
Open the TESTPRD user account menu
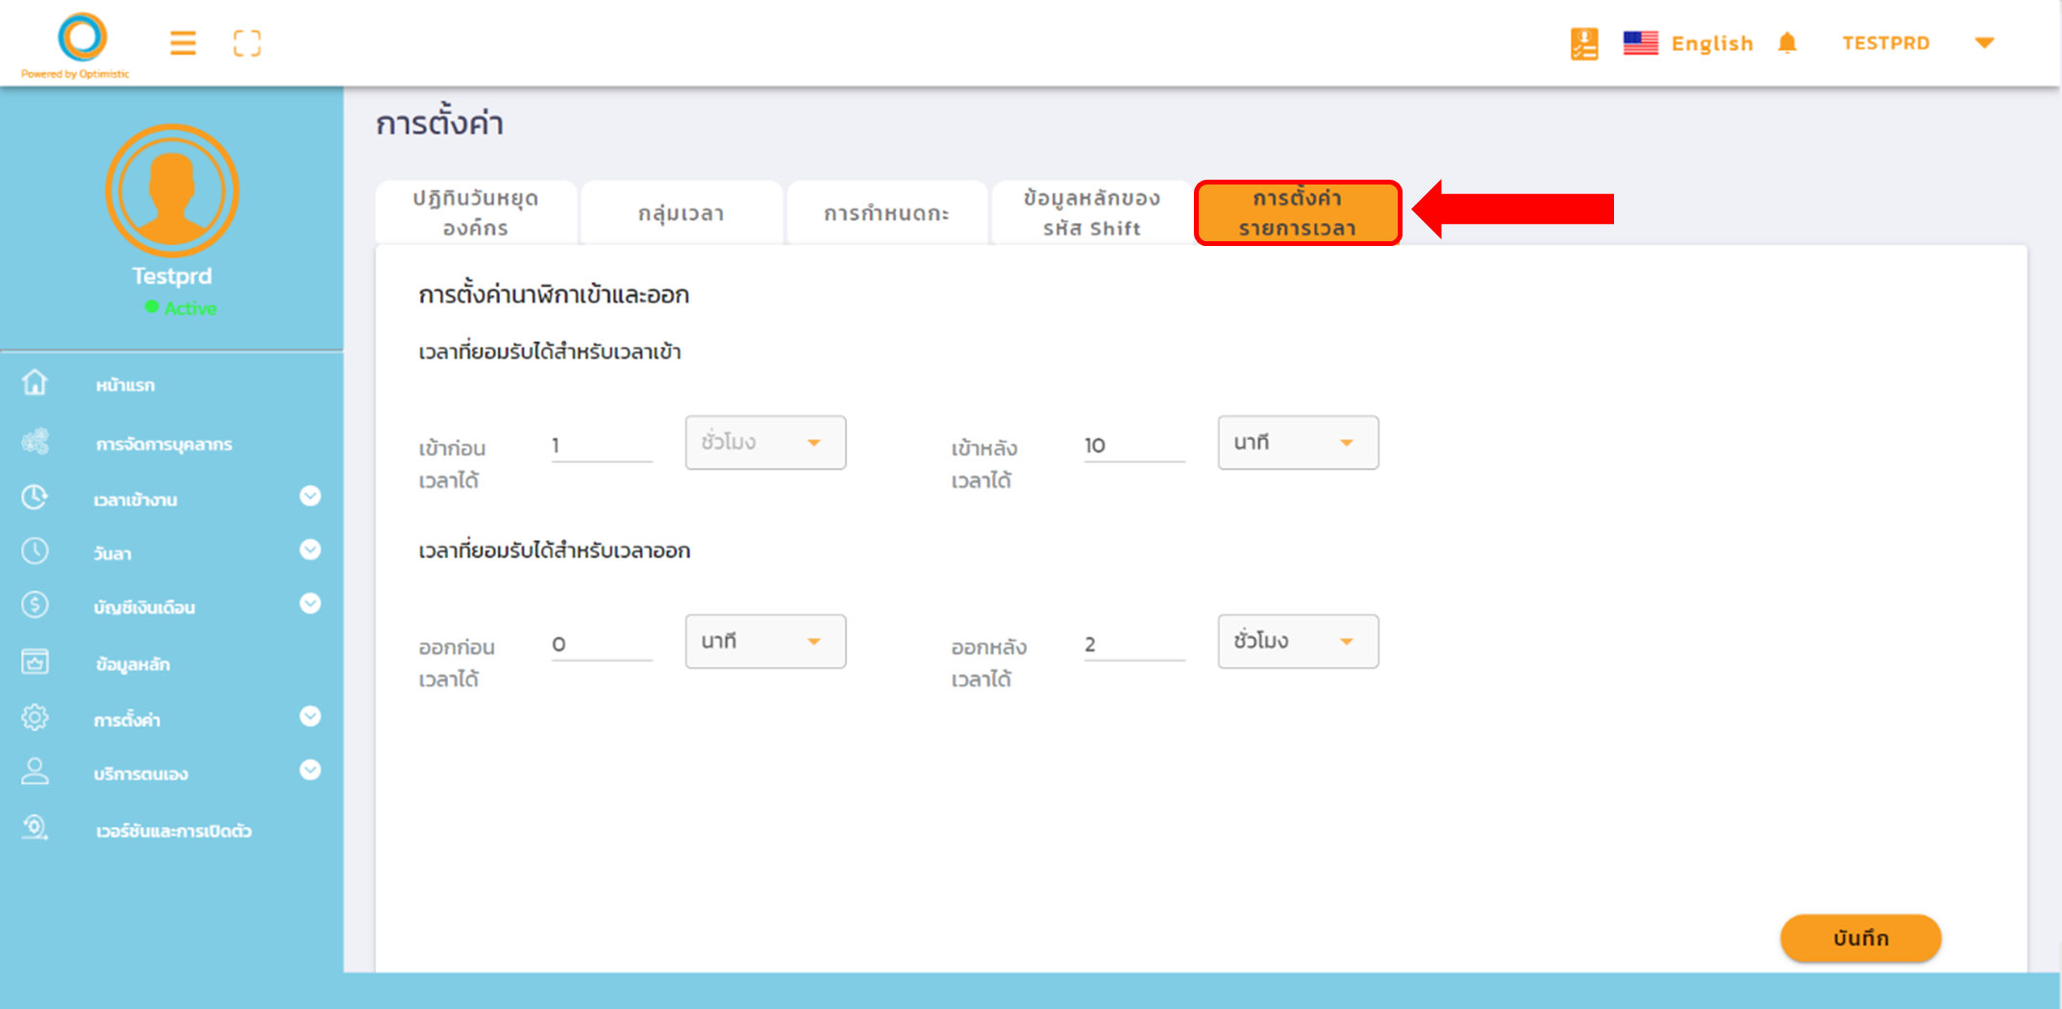1983,43
